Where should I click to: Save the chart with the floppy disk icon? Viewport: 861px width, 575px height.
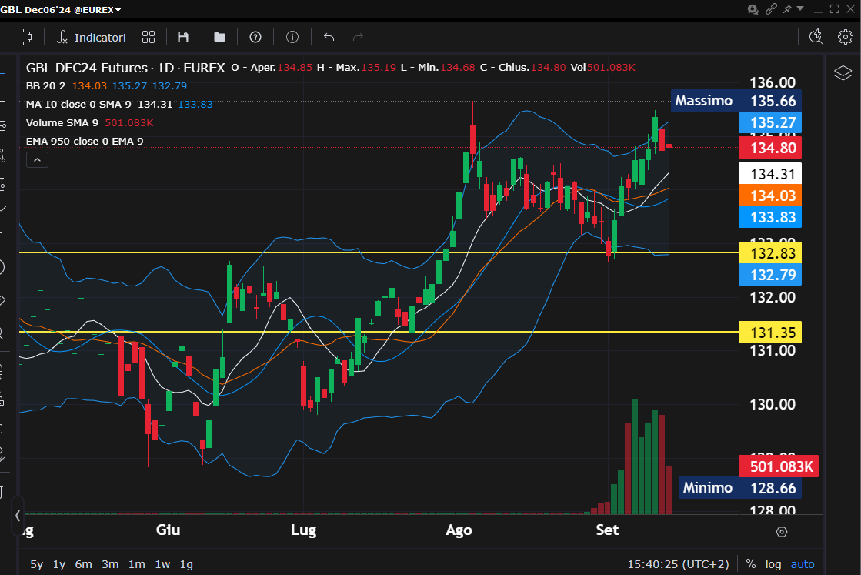(x=183, y=37)
